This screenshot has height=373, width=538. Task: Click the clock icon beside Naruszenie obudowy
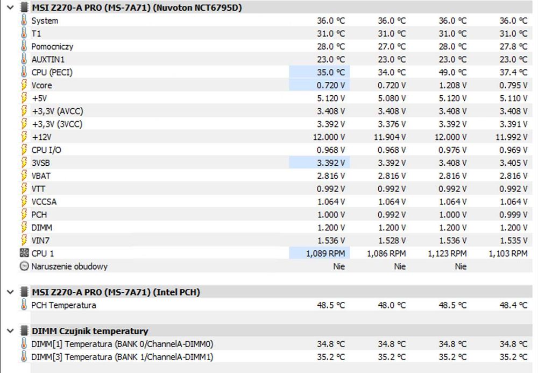24,266
